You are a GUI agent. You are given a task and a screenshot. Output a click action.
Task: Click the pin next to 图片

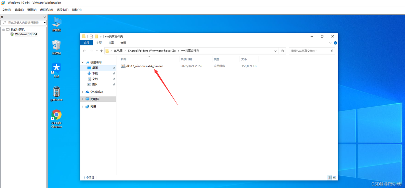pyautogui.click(x=114, y=84)
